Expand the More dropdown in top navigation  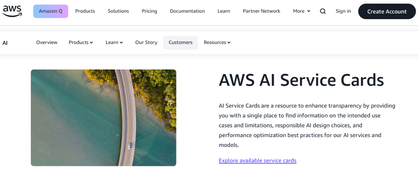[302, 11]
